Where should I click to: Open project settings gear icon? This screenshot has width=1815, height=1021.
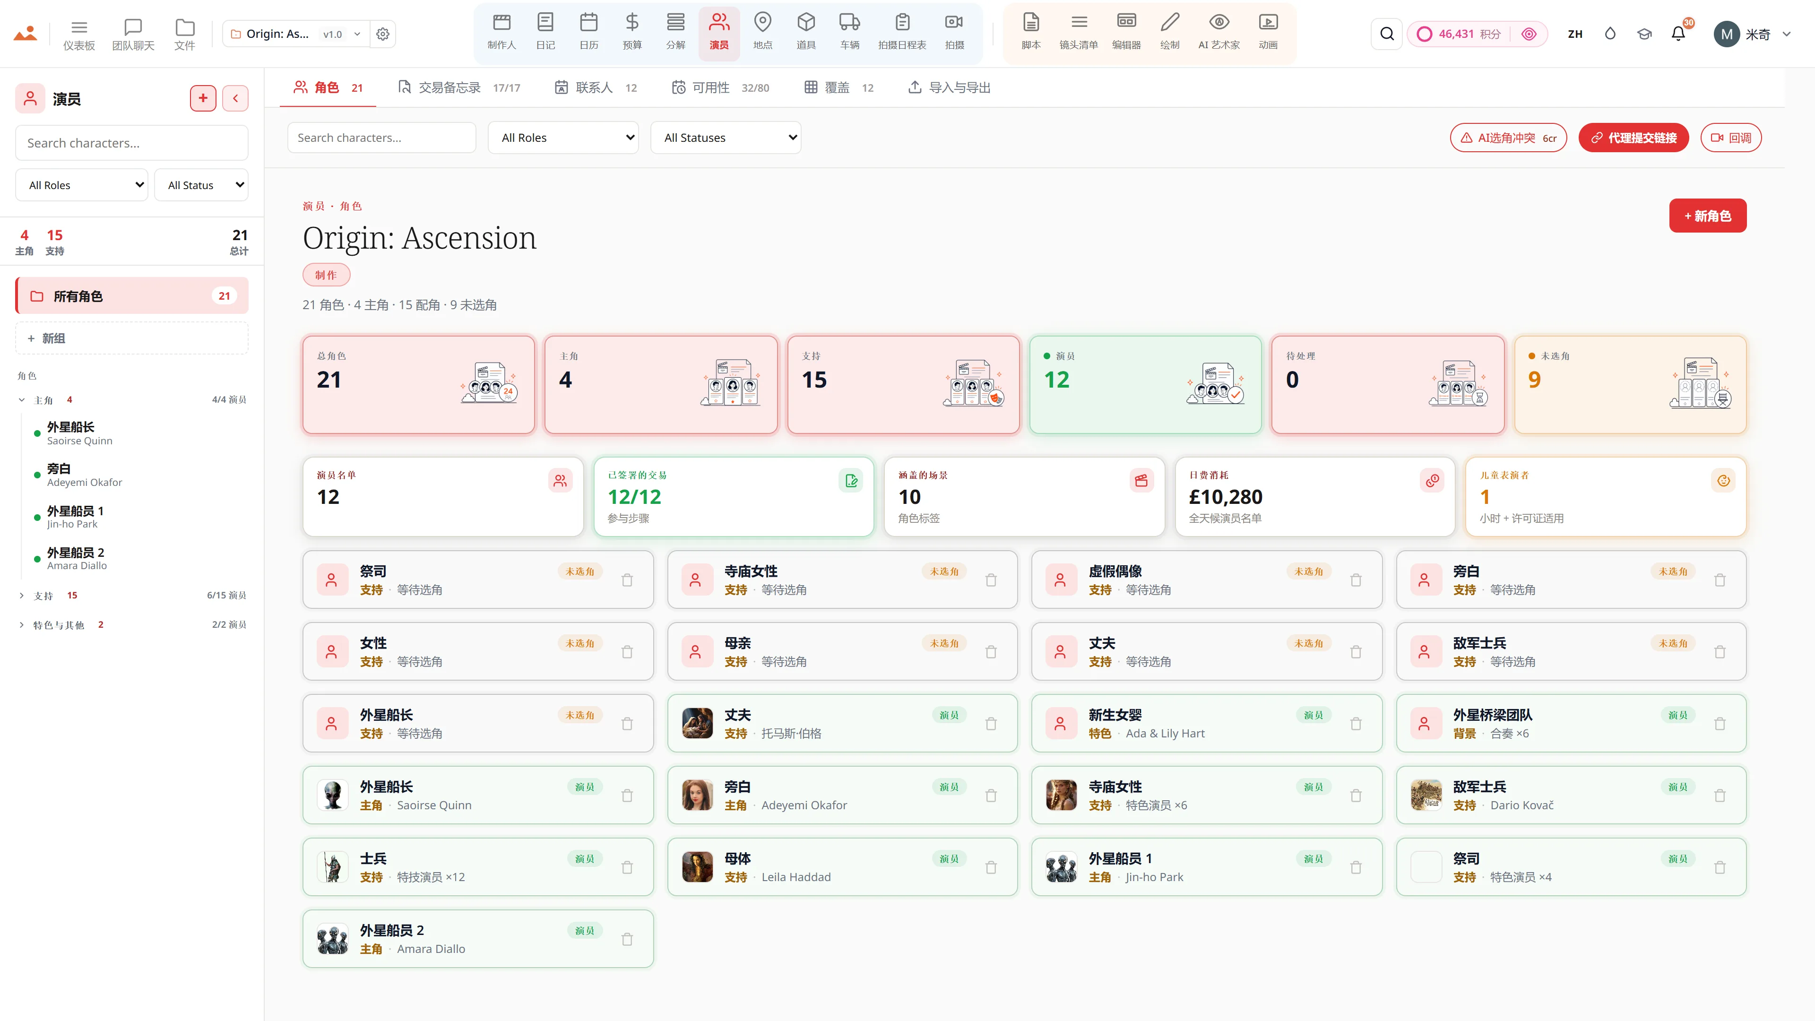click(x=382, y=34)
